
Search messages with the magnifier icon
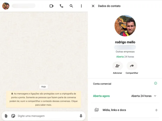tap(71, 6)
